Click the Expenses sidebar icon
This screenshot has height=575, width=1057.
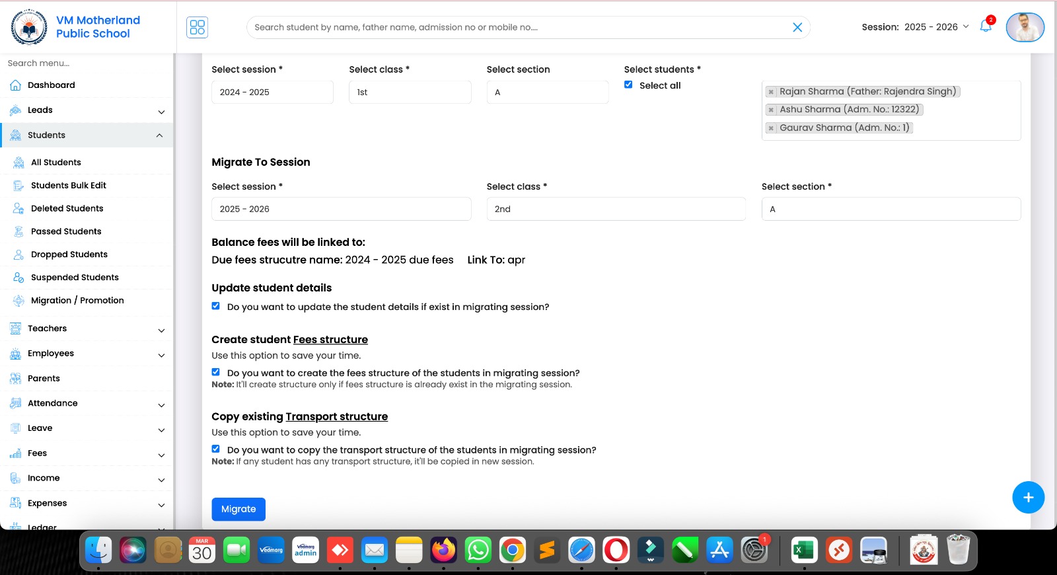coord(16,504)
